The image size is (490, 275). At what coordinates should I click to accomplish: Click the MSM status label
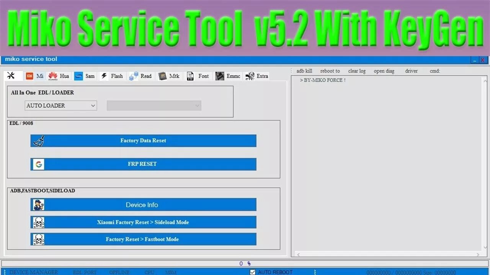point(171,272)
